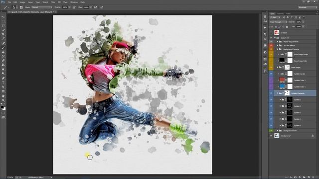Screen dimensions: 319x179
Task: Hide the Base Image Levels layer
Action: point(271,54)
